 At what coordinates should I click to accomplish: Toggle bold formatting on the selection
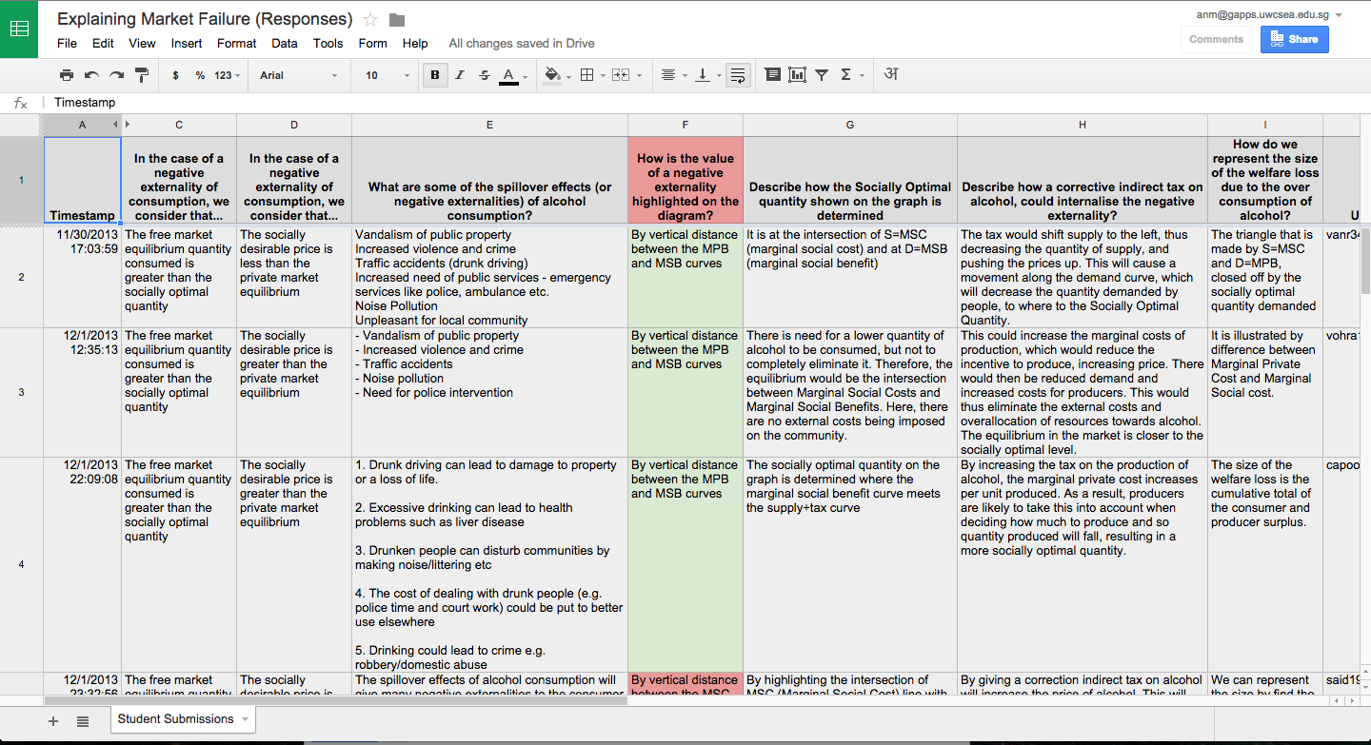pos(435,74)
